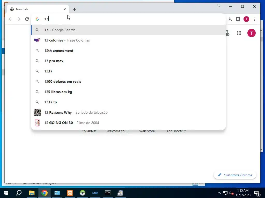The width and height of the screenshot is (265, 198).
Task: Open the Search Labs flask icon
Action: 227,33
